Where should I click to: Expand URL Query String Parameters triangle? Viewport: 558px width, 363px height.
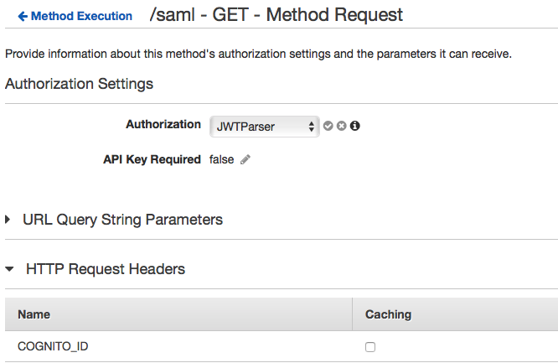tap(9, 220)
